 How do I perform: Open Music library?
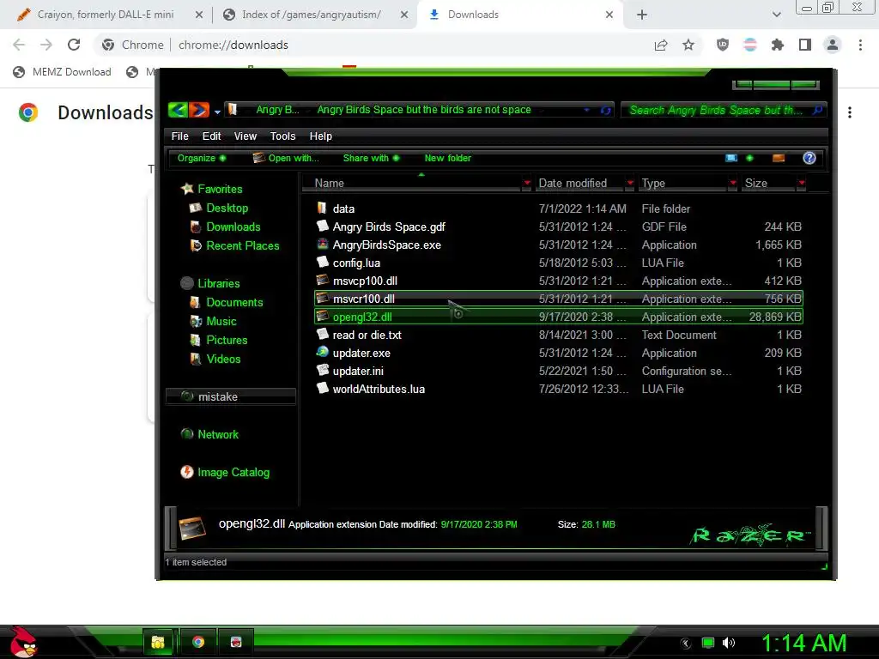(x=221, y=321)
